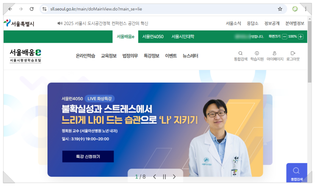Open the 법정의무 menu

point(130,56)
